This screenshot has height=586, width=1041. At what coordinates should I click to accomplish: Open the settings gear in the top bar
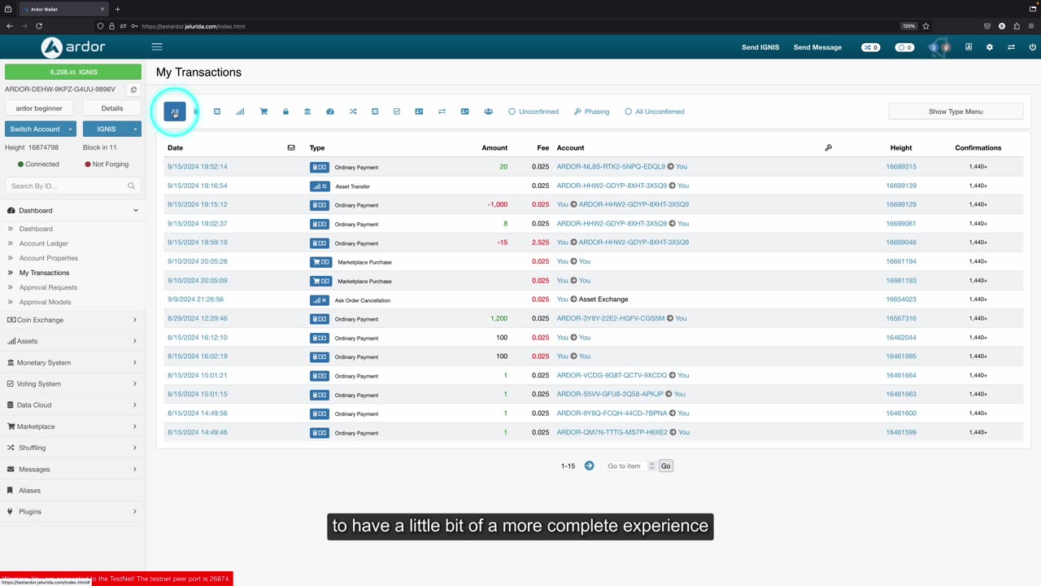[990, 47]
